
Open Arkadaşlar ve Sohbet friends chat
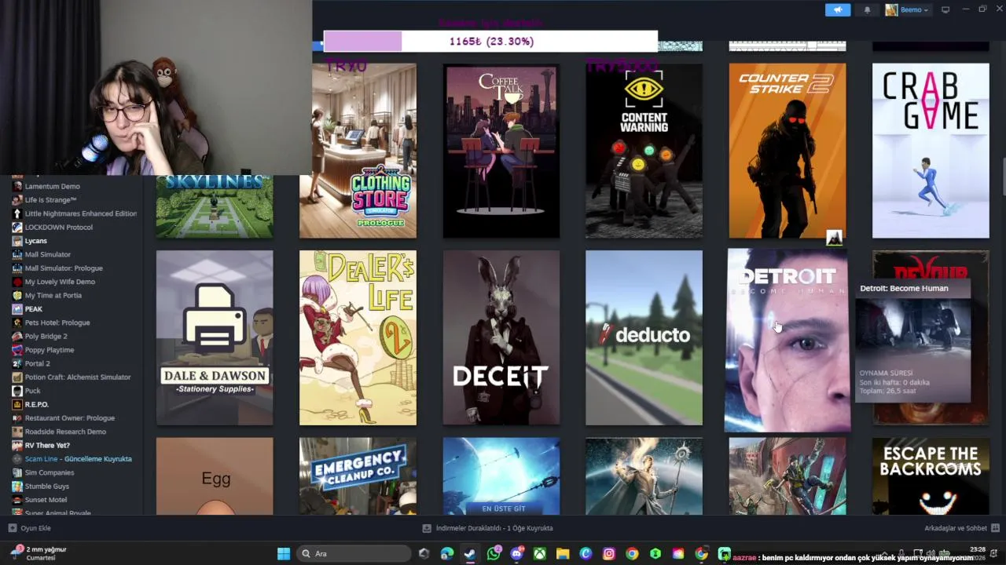coord(961,528)
